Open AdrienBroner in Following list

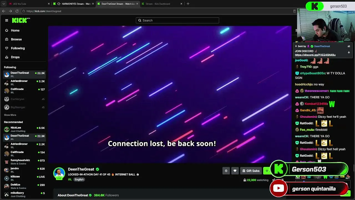tap(24, 82)
